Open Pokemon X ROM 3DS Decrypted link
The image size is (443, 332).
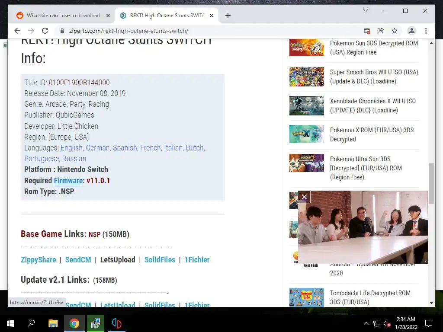372,135
